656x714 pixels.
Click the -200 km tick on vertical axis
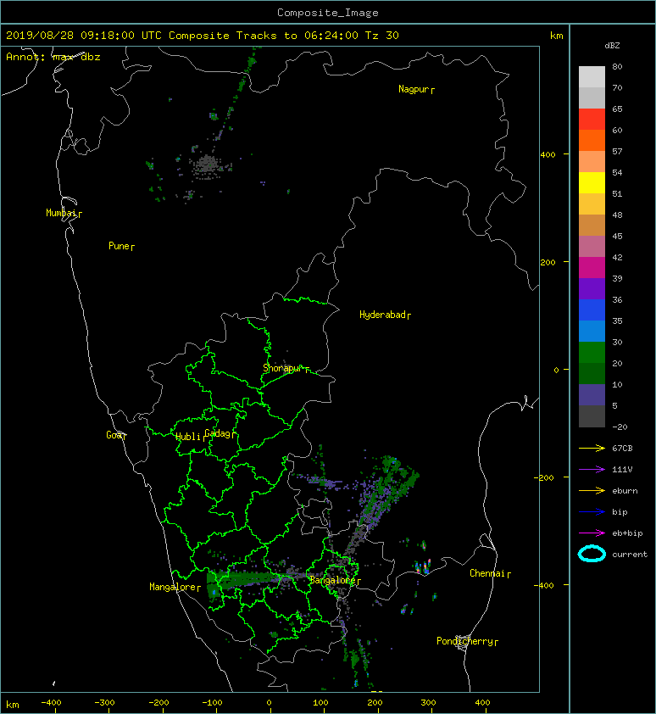(x=545, y=477)
